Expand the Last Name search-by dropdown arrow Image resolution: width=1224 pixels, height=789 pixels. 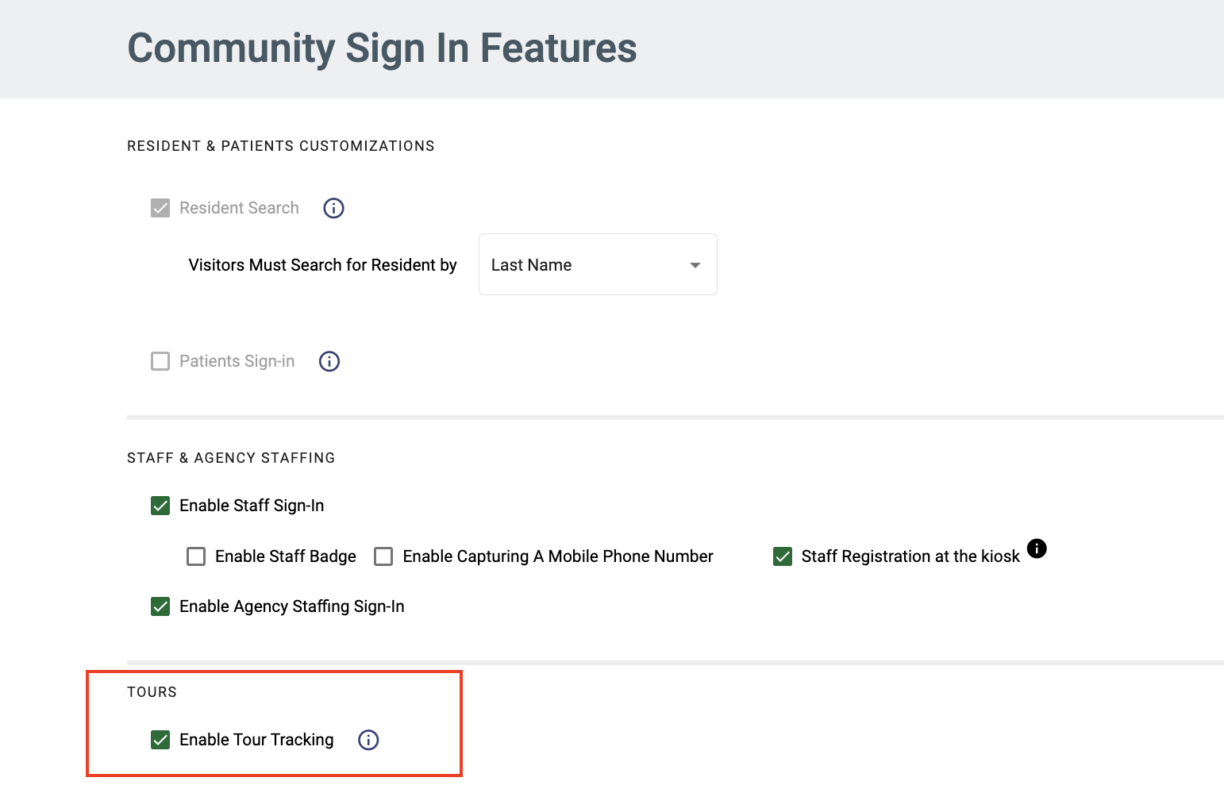[695, 265]
